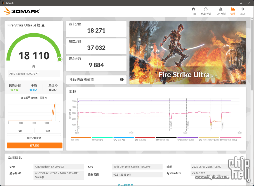The image size is (254, 186).
Task: Click the 综合测试 marker on the chart
Action: click(223, 126)
